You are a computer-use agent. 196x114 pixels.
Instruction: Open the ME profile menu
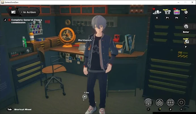[13, 12]
